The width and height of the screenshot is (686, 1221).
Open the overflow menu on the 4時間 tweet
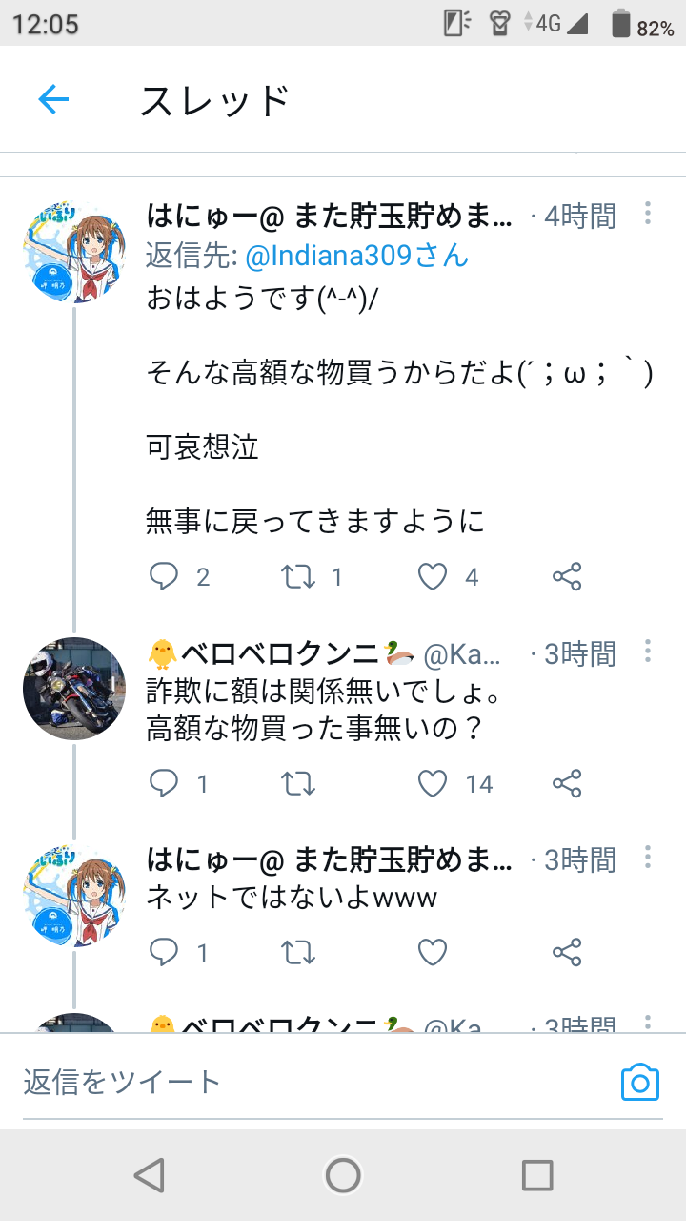[x=648, y=214]
